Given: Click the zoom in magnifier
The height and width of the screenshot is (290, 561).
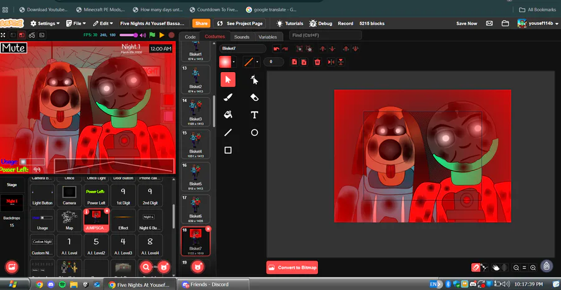Looking at the screenshot, I should tap(533, 268).
